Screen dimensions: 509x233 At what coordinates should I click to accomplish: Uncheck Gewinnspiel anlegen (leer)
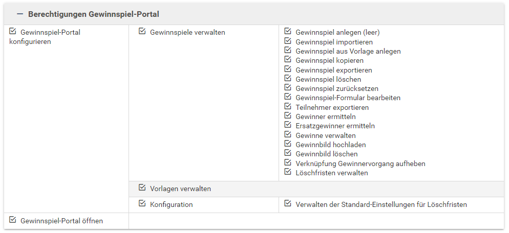pos(288,32)
